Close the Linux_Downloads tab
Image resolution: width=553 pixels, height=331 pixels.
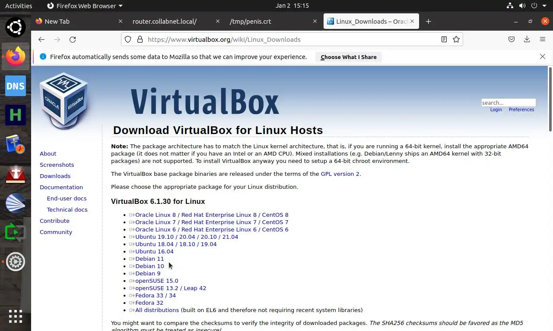click(412, 21)
